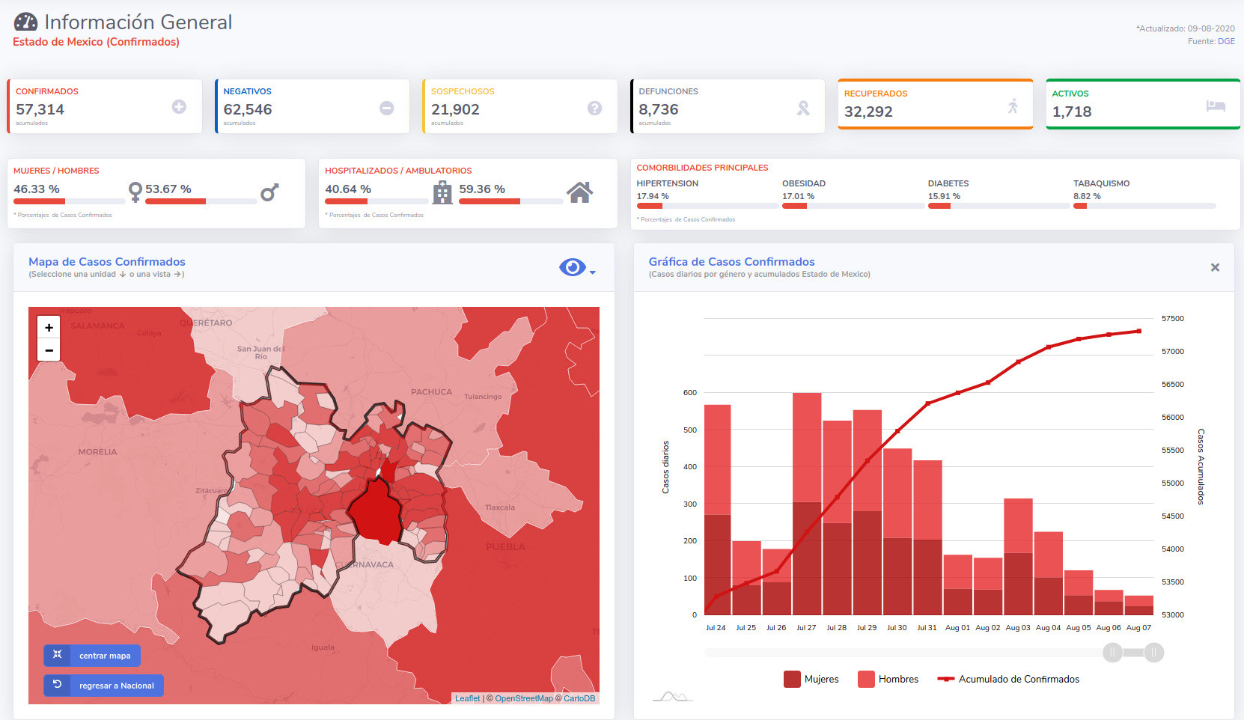Toggle Hombres series in chart legend
1244x720 pixels.
point(888,679)
